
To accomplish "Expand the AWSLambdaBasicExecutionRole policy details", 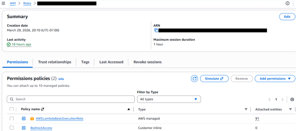I will pyautogui.click(x=23, y=119).
